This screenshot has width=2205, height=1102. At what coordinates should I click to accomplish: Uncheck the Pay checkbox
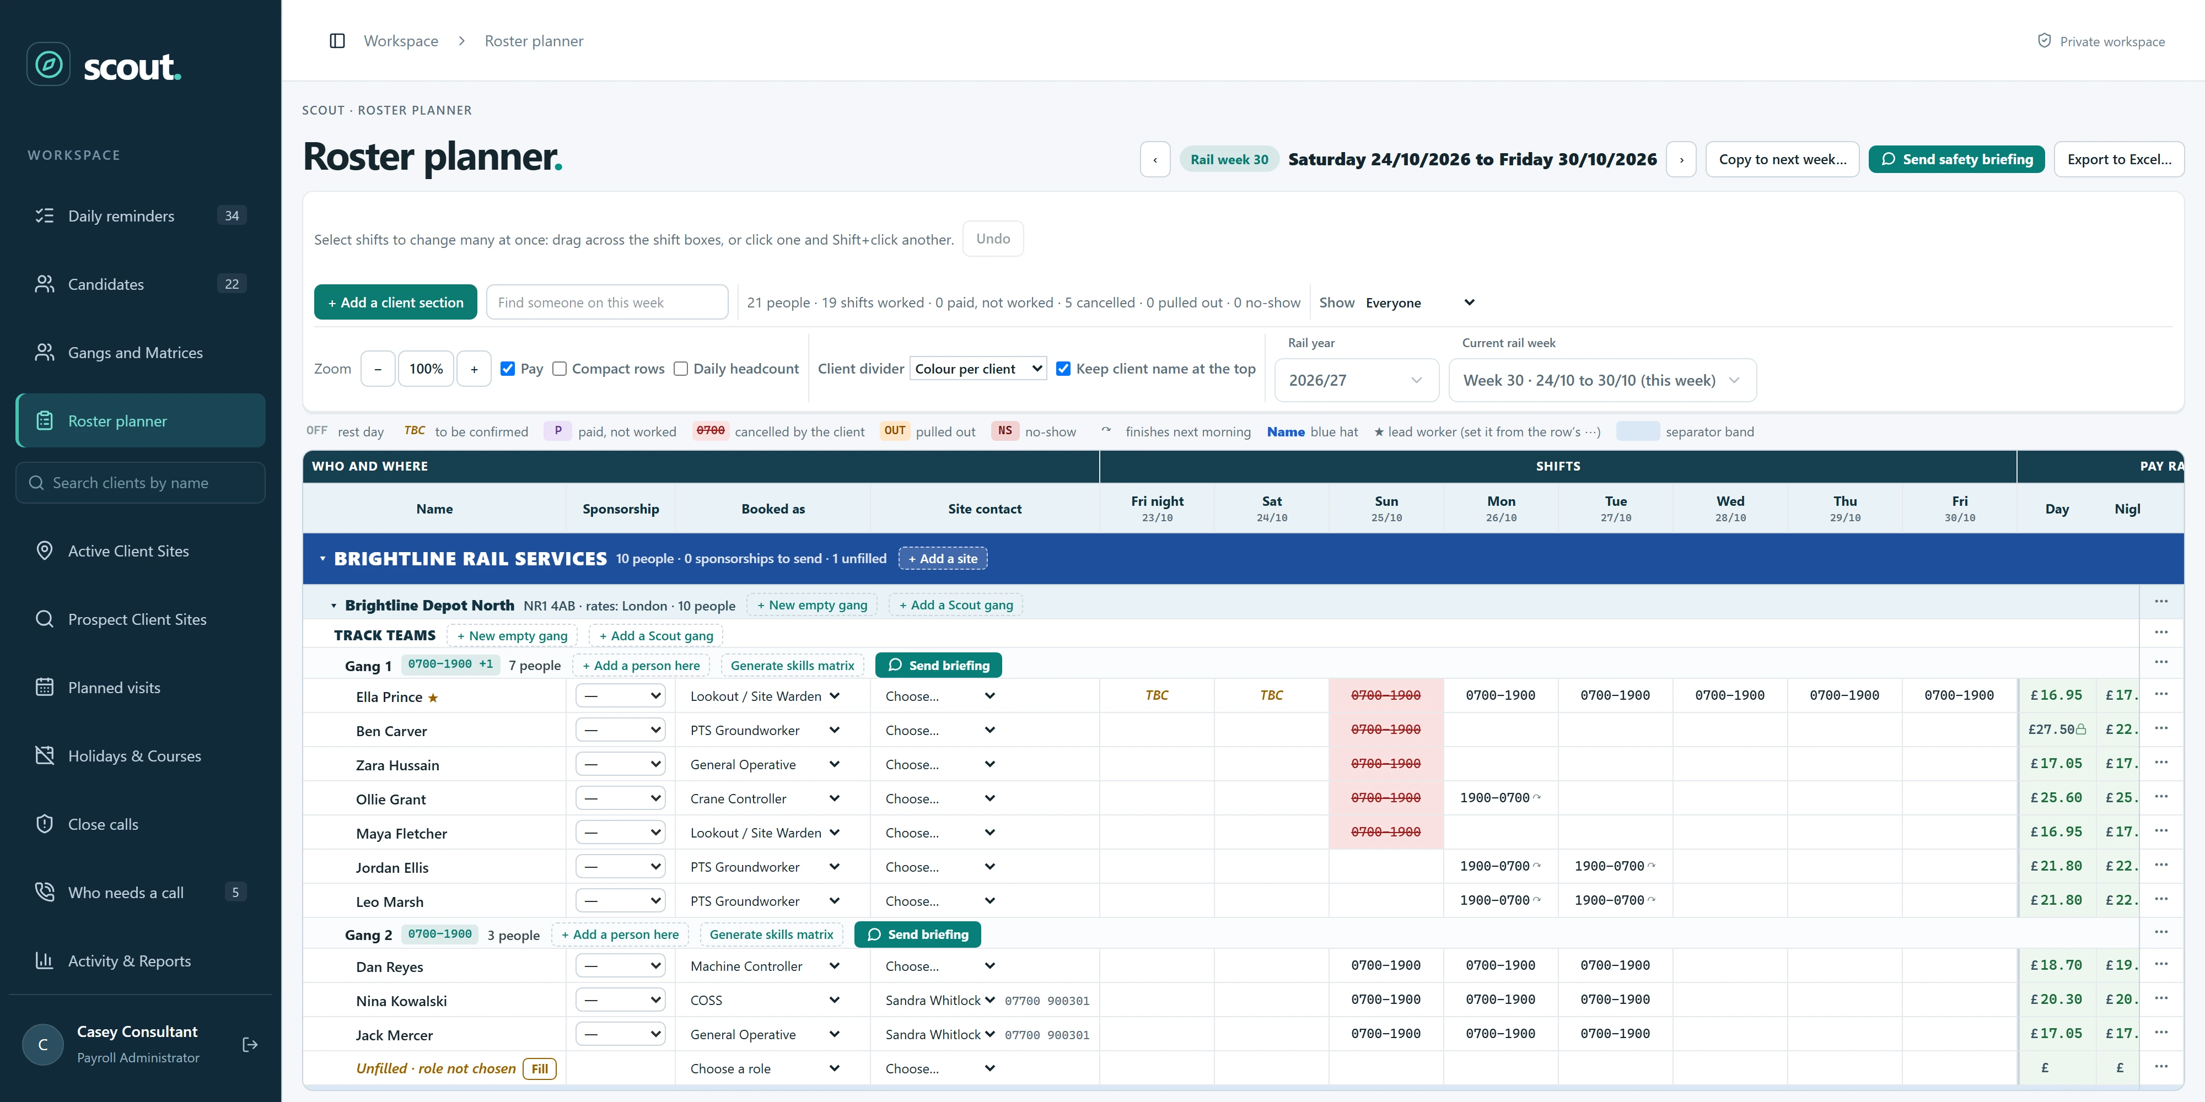508,369
